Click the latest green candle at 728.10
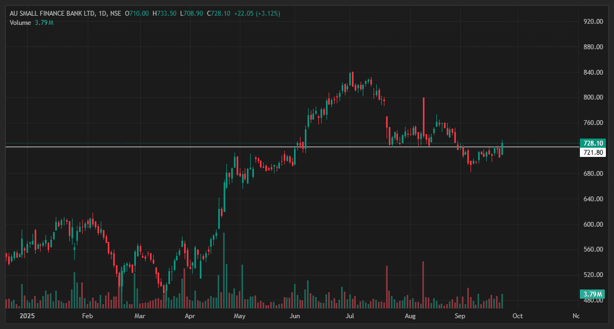The width and height of the screenshot is (614, 329). [502, 148]
